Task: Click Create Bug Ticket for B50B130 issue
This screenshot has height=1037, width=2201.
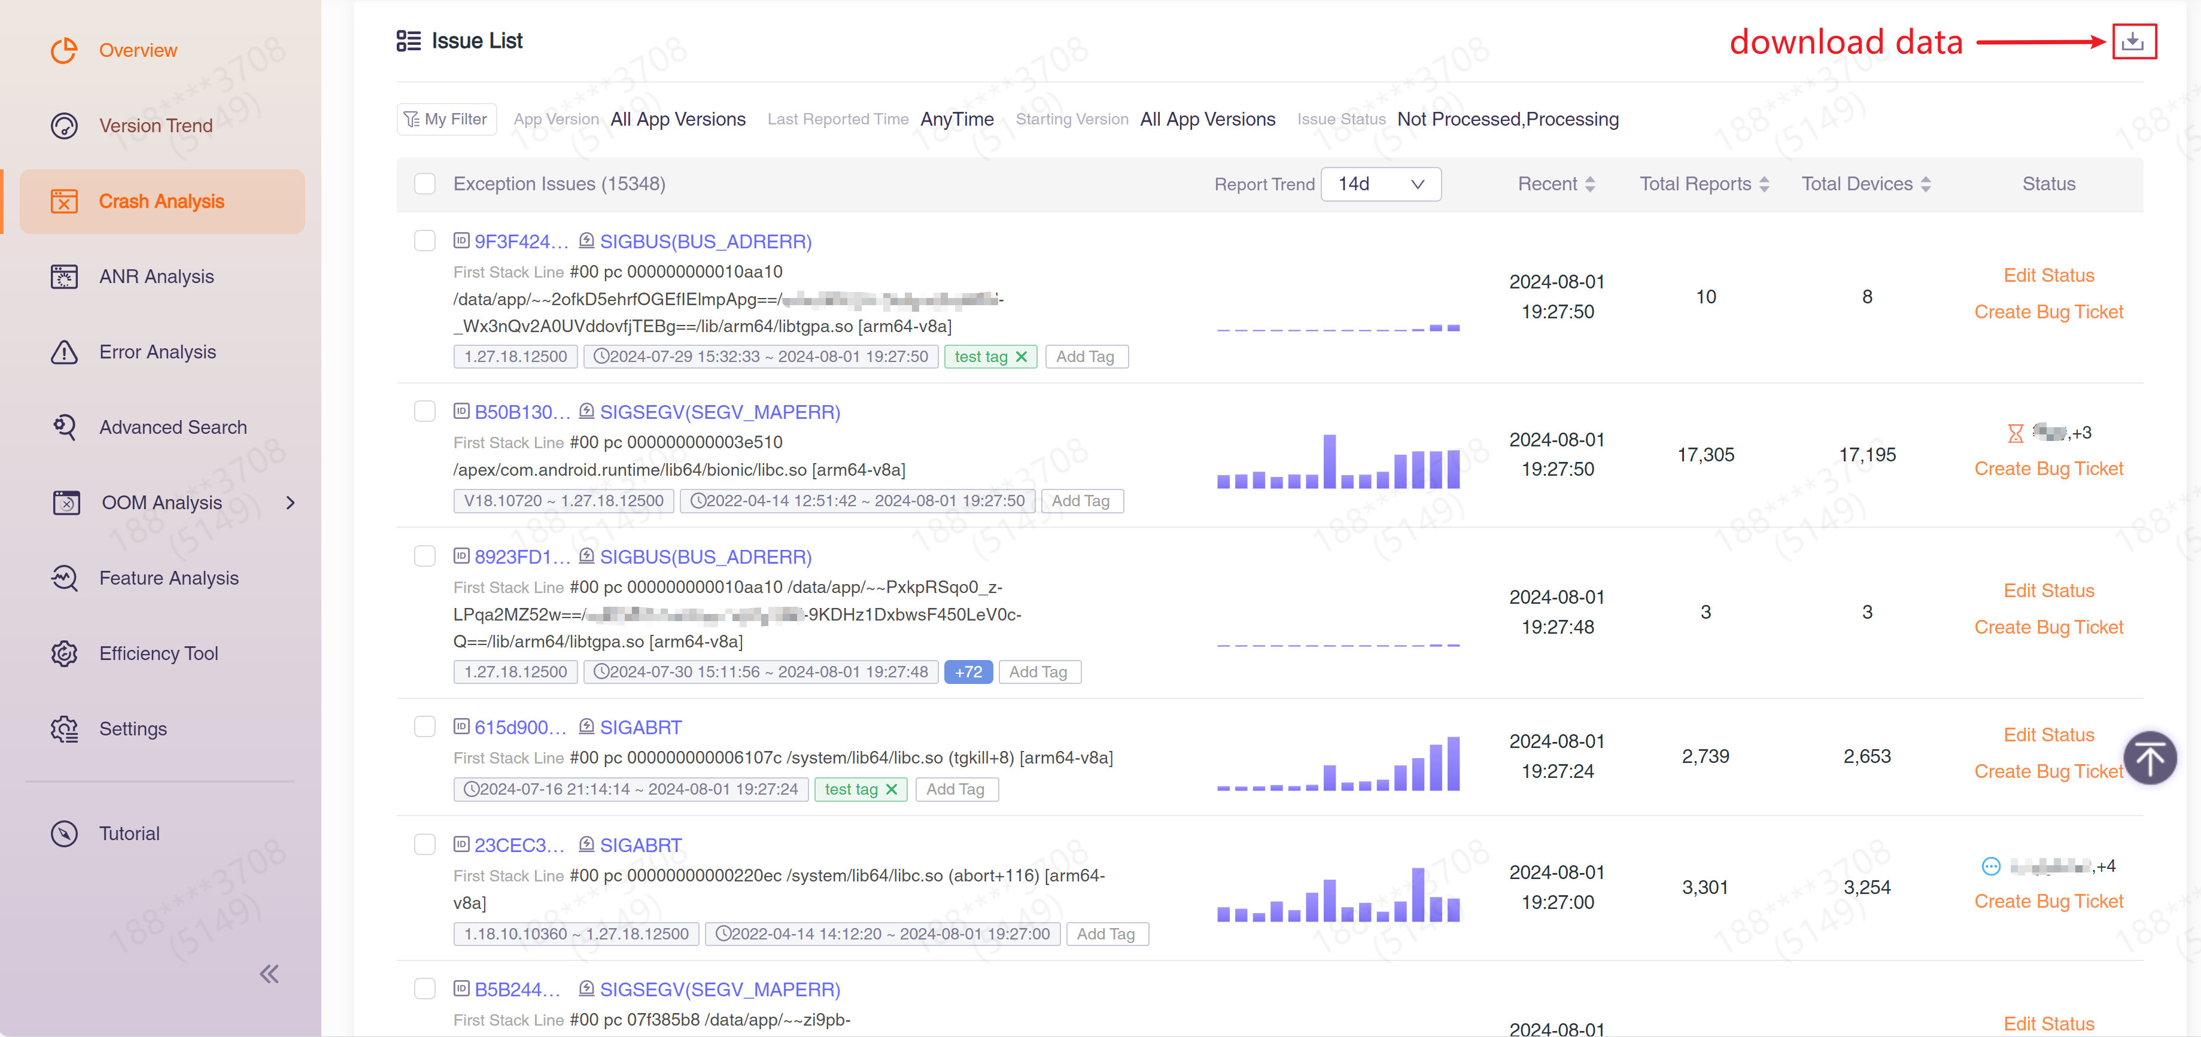Action: (x=2048, y=469)
